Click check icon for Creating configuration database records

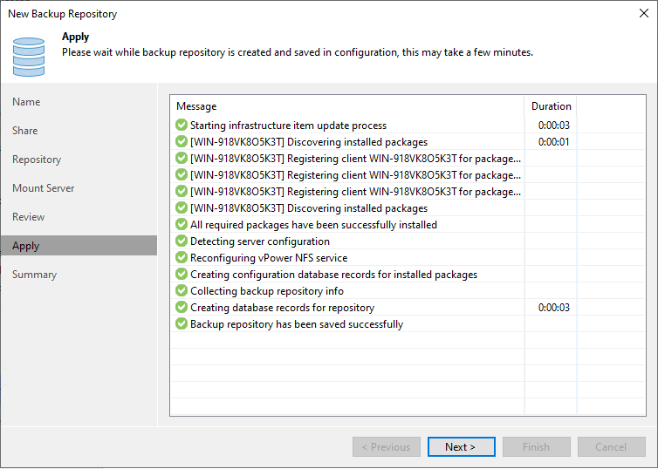coord(182,274)
